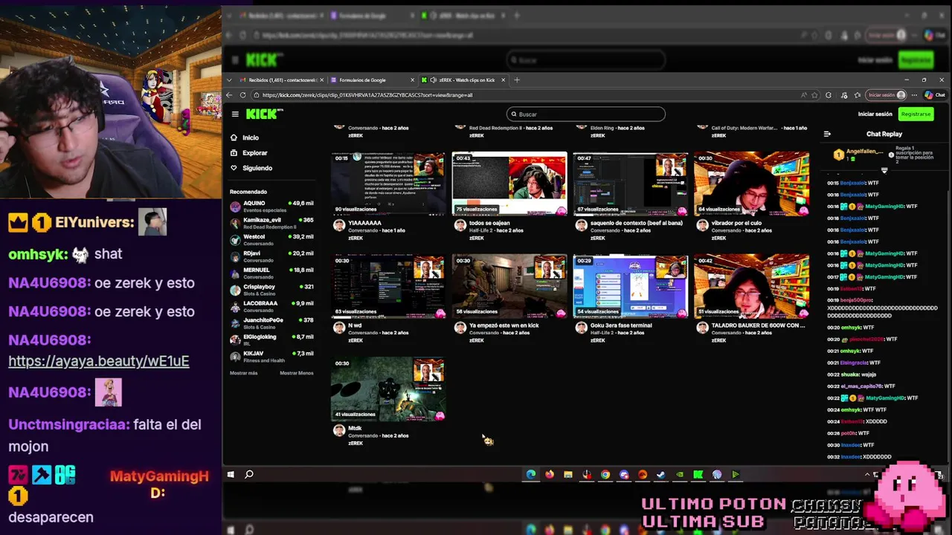Click the heart icon beside Siguiendo

point(234,168)
